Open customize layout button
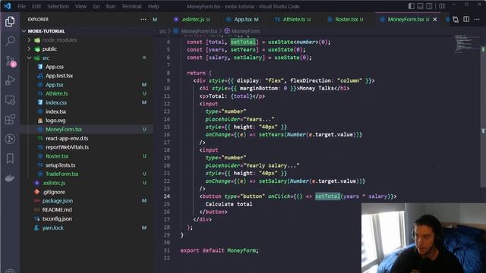Image resolution: width=486 pixels, height=273 pixels. [442, 6]
